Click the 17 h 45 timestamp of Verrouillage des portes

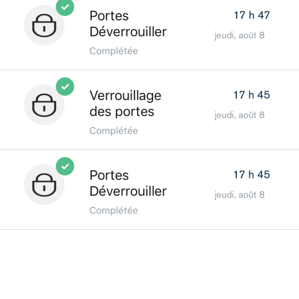(252, 95)
